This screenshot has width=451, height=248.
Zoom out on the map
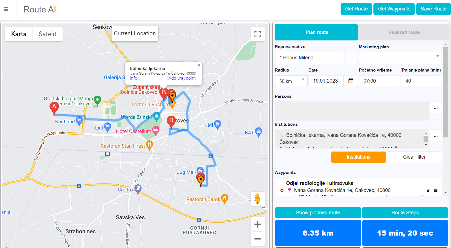257,239
